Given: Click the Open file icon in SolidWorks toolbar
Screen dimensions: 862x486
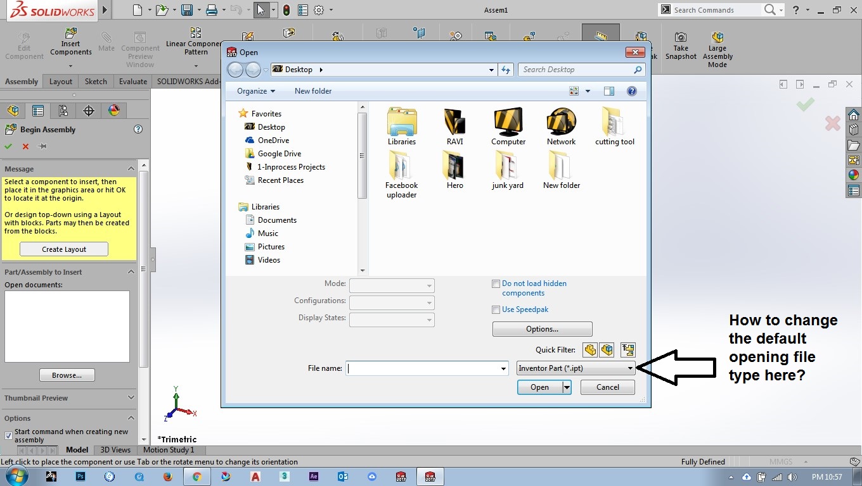Looking at the screenshot, I should [x=162, y=10].
